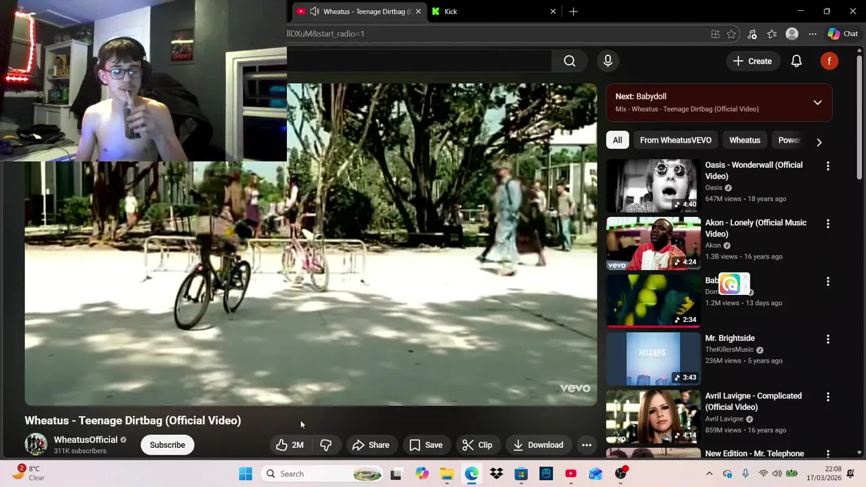Open Windows Start menu
Image resolution: width=866 pixels, height=487 pixels.
(x=246, y=473)
